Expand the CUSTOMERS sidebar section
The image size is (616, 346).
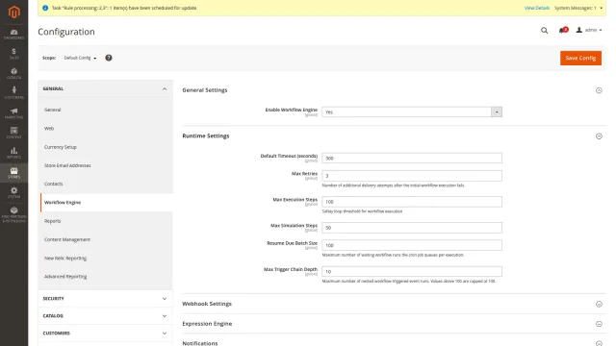click(x=105, y=334)
